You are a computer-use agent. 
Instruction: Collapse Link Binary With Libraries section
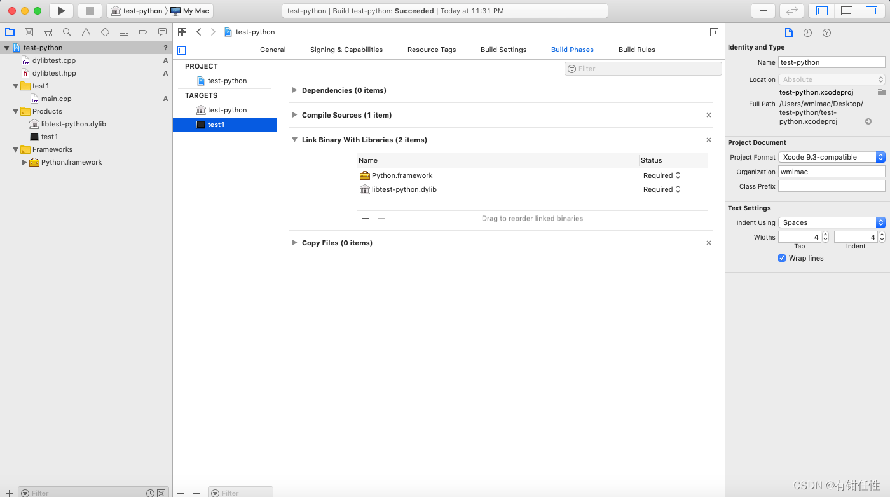pyautogui.click(x=294, y=140)
